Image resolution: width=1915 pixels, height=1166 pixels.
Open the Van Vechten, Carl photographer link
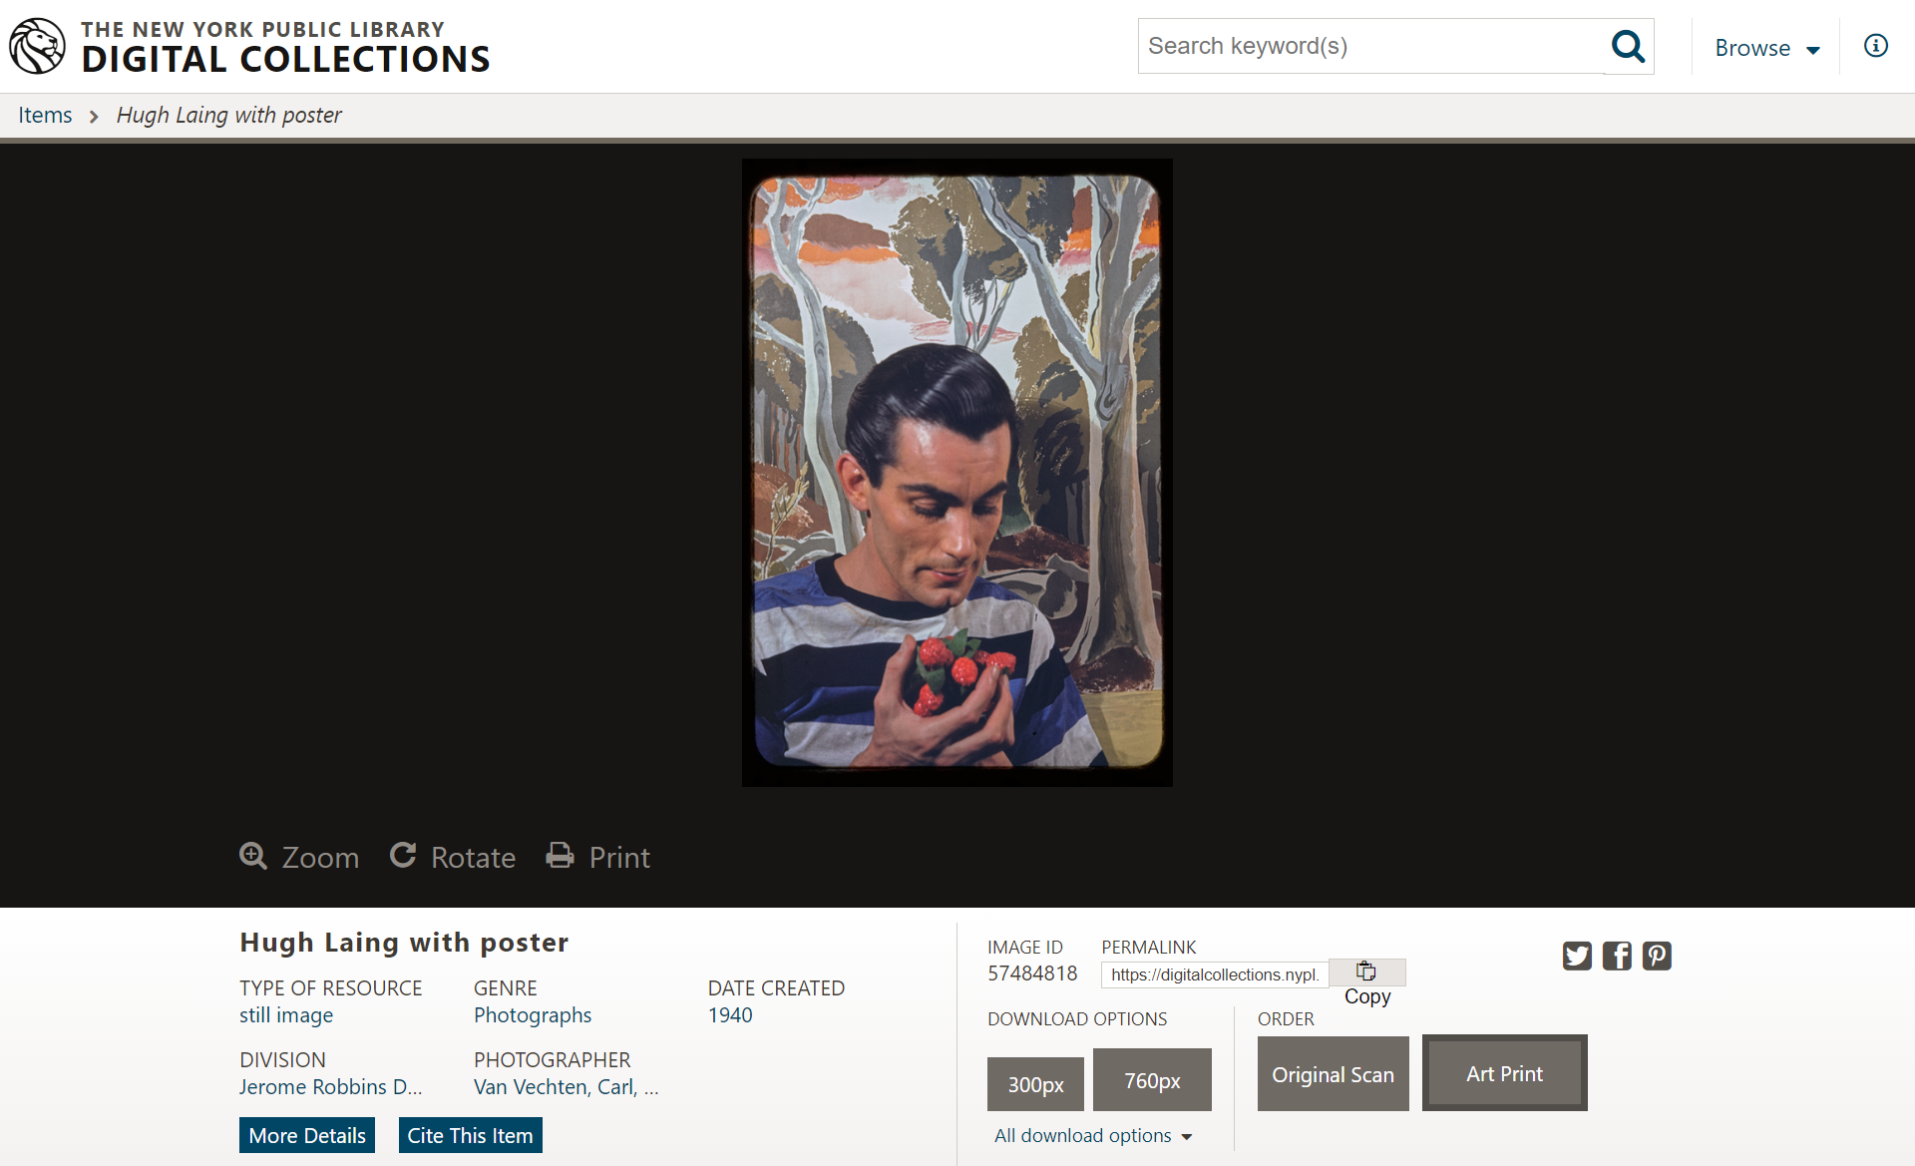click(x=566, y=1087)
